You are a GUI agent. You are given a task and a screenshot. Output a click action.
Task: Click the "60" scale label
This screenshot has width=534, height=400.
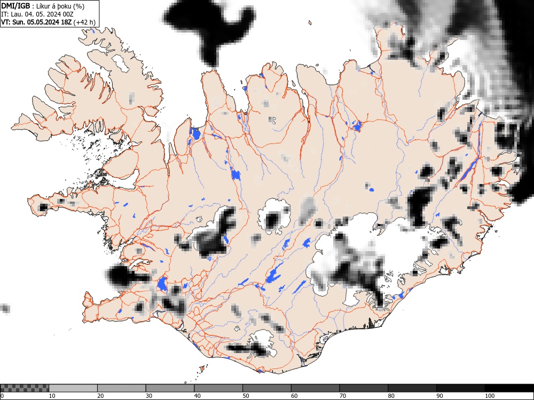294,396
